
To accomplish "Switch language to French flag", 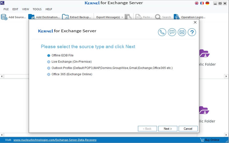I will point(202,3).
